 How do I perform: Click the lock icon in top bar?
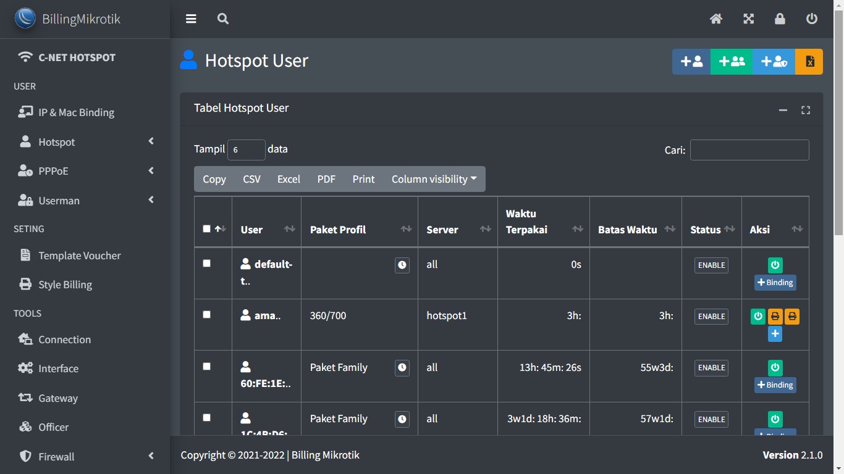coord(780,19)
